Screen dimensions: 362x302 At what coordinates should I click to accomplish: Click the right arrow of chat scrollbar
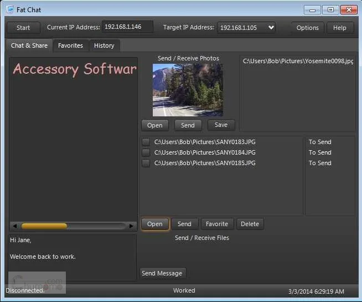point(131,226)
